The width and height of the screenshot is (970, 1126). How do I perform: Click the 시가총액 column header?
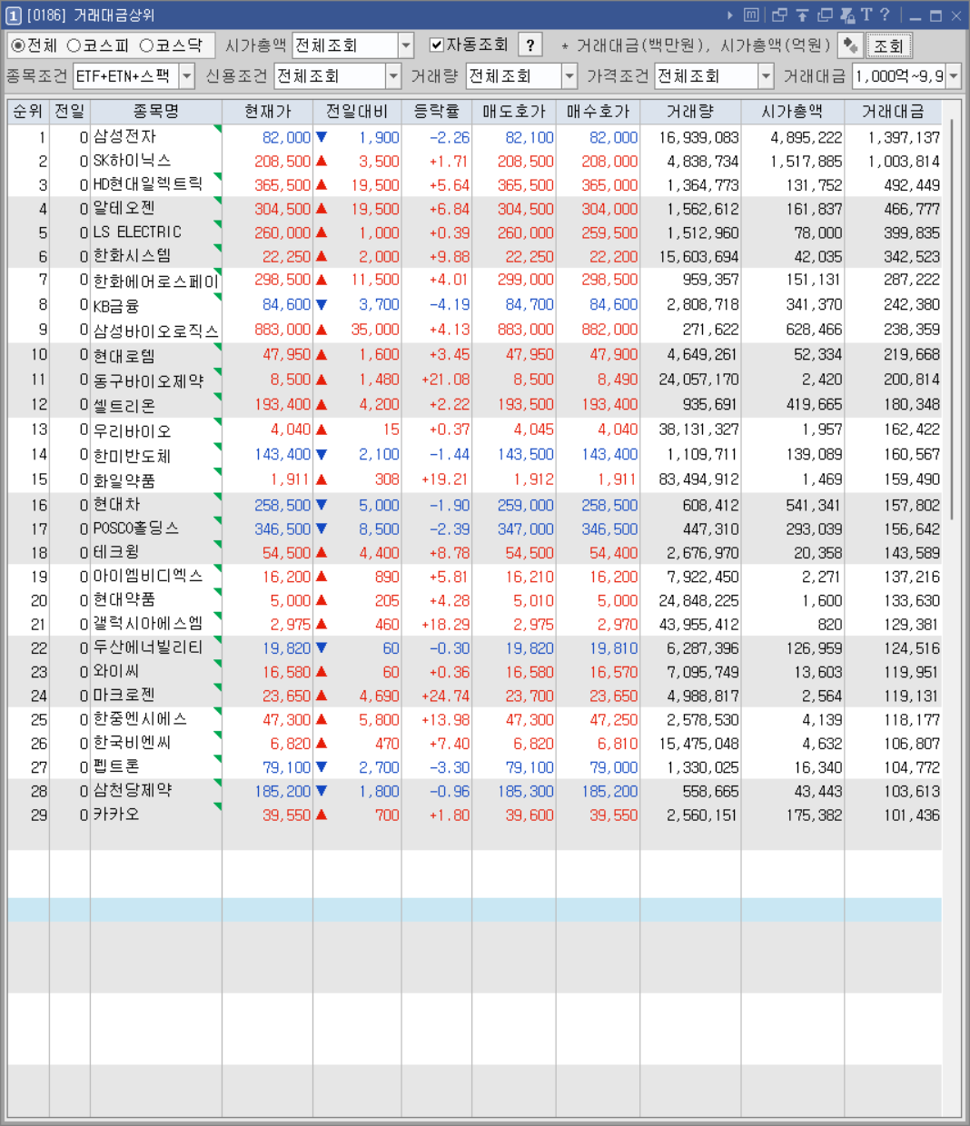pos(792,112)
